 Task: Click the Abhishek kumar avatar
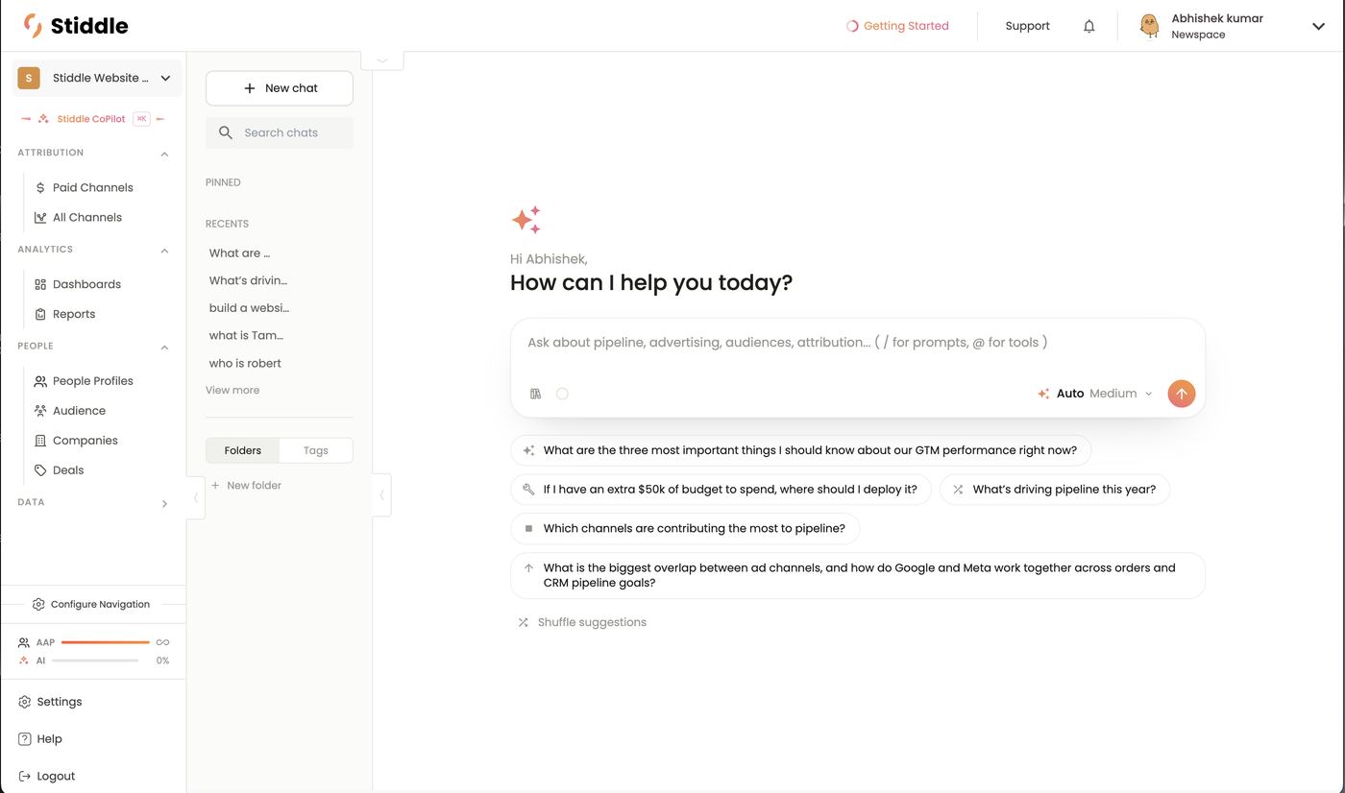click(x=1149, y=26)
